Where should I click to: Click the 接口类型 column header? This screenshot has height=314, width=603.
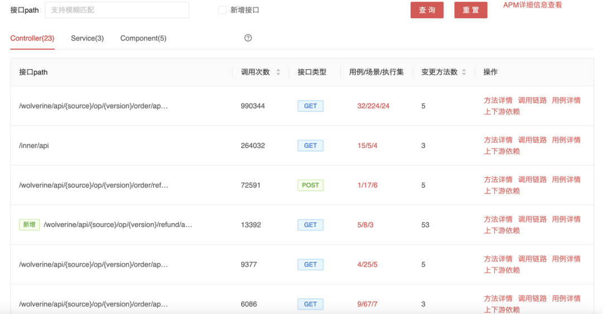click(312, 72)
